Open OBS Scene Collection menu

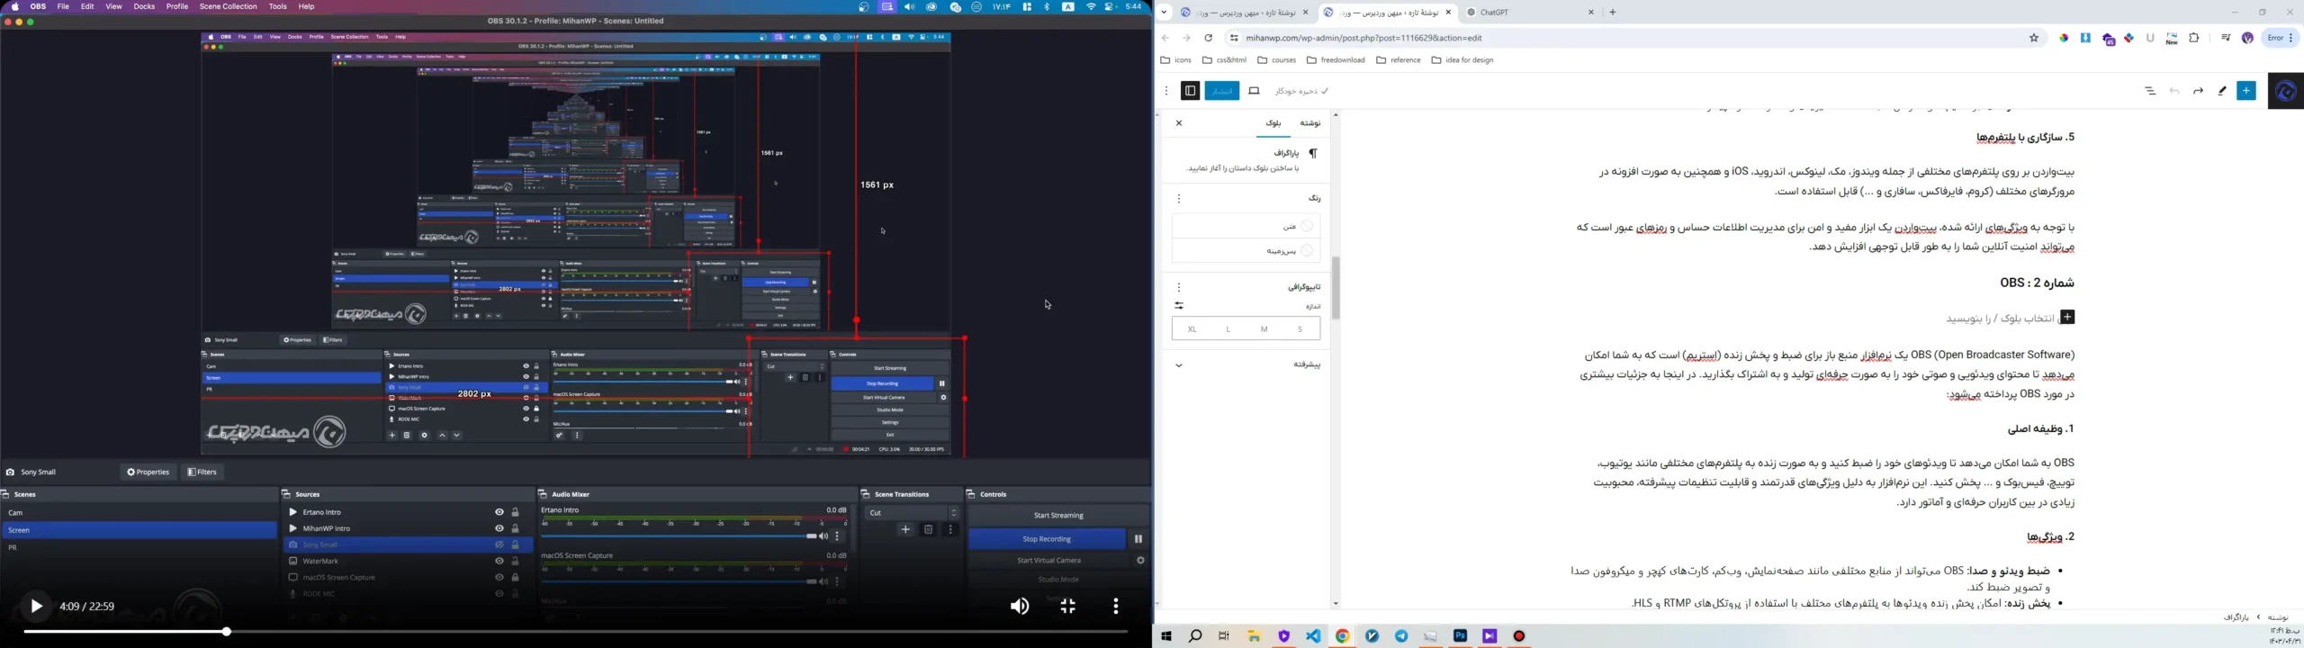pos(229,6)
